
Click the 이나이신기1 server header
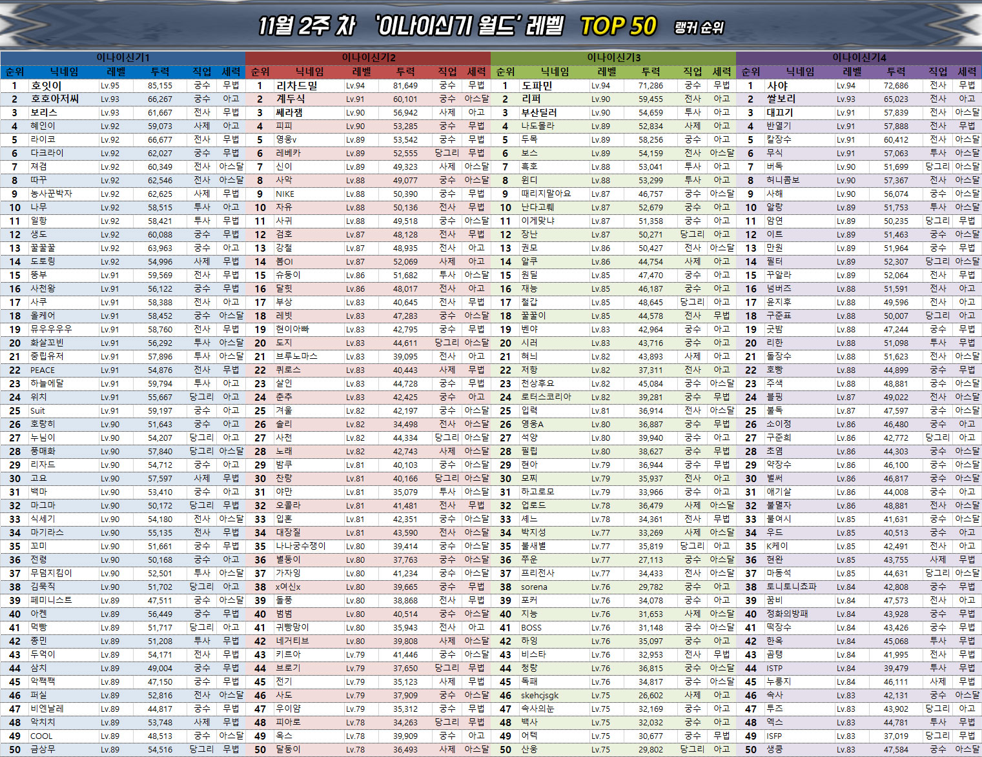(123, 57)
